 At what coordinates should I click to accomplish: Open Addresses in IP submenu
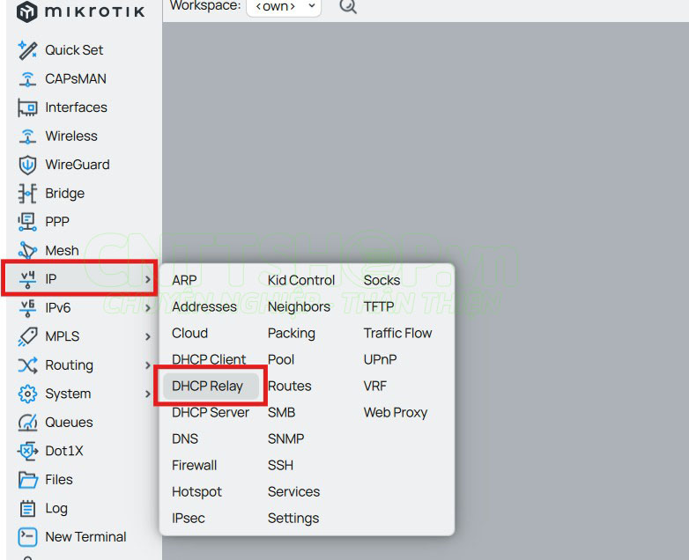(204, 306)
